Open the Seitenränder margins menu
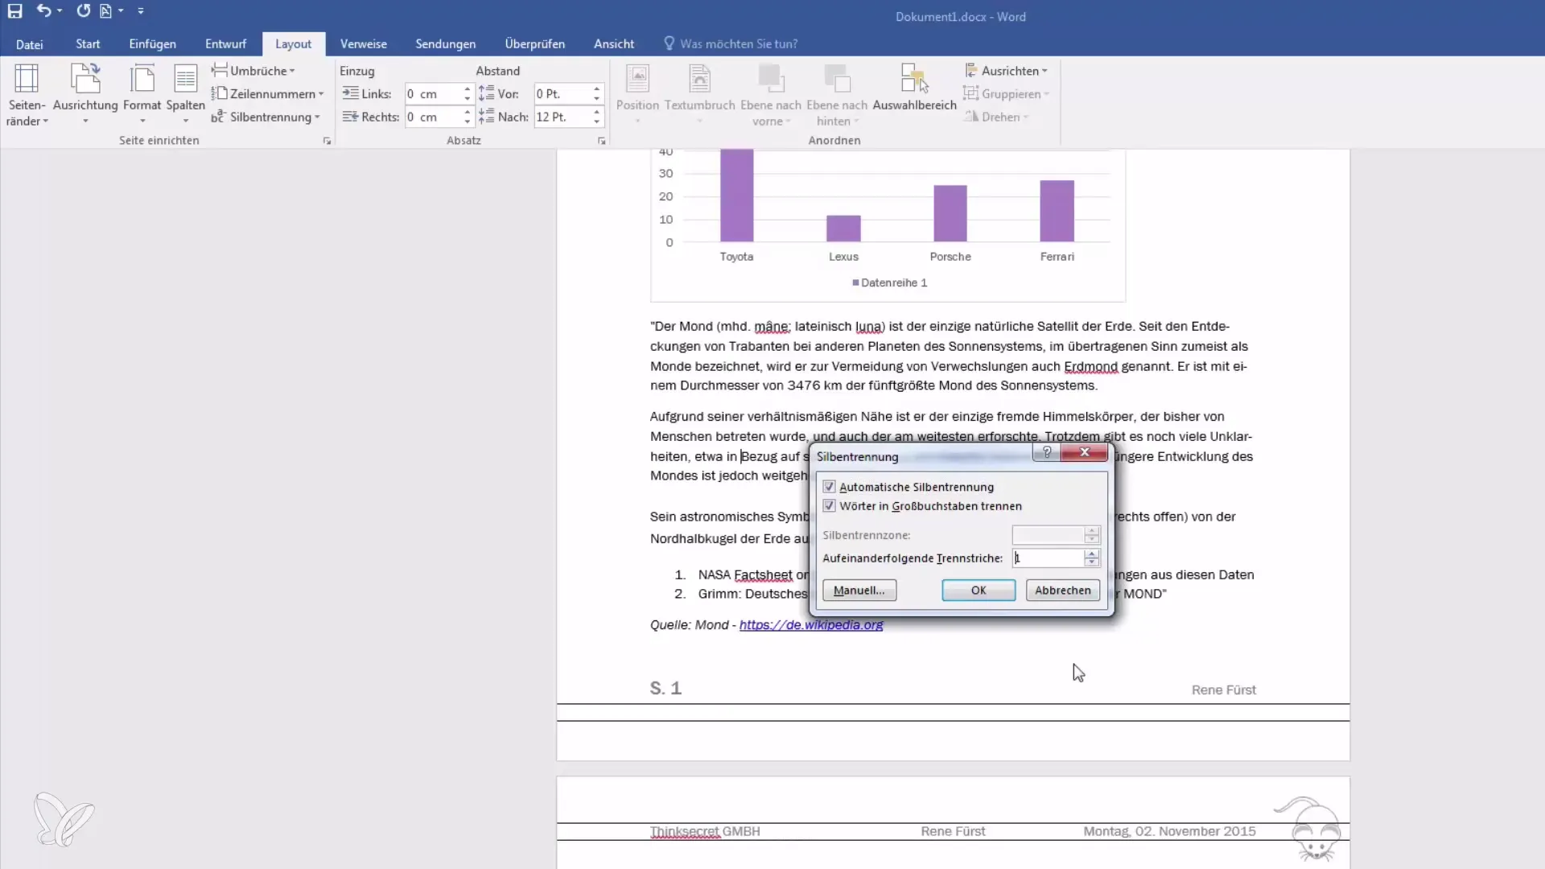 click(x=27, y=95)
